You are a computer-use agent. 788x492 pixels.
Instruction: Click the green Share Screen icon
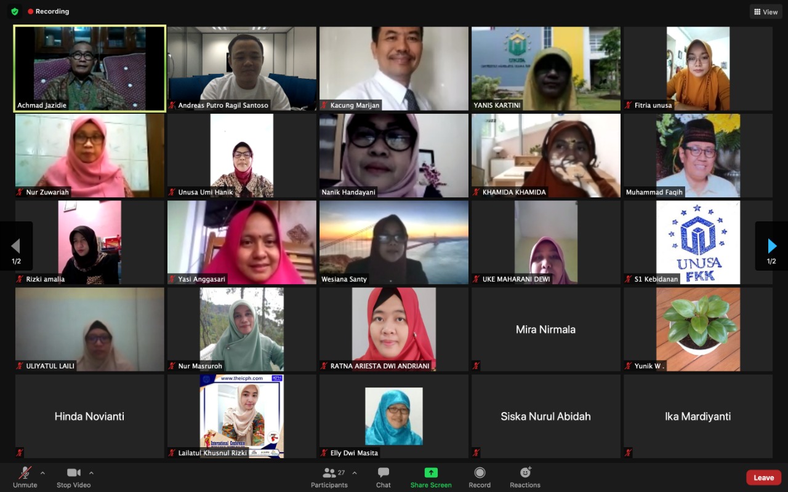click(431, 472)
